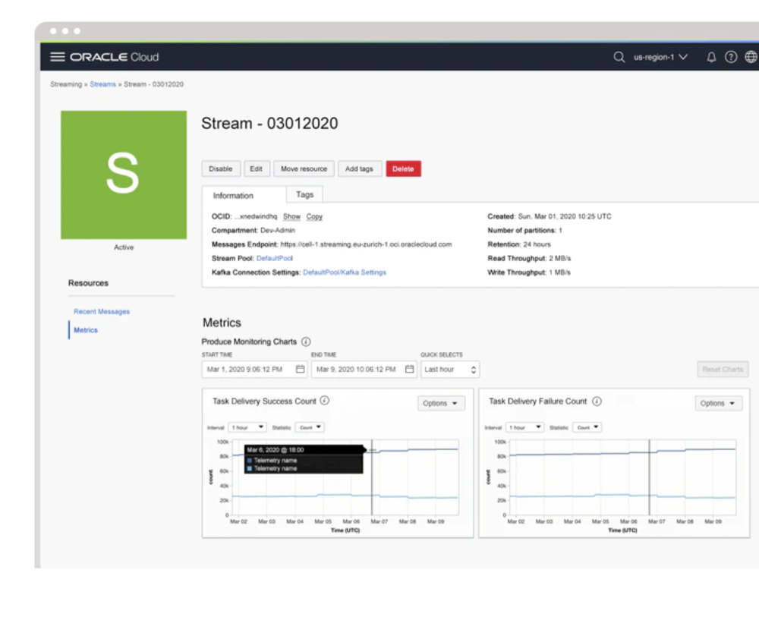Expand the us-region-1 region selector
Screen dimensions: 759x639
click(660, 57)
